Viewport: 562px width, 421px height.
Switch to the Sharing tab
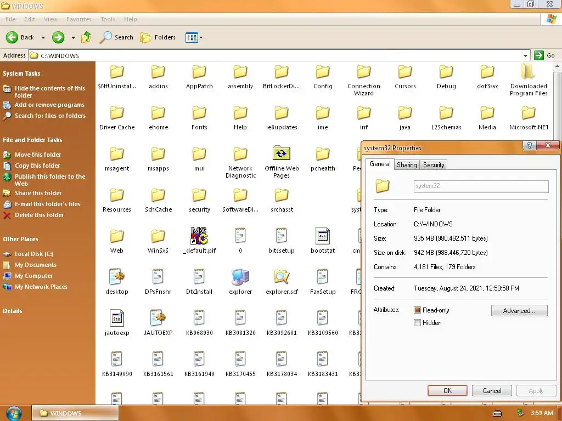click(407, 164)
